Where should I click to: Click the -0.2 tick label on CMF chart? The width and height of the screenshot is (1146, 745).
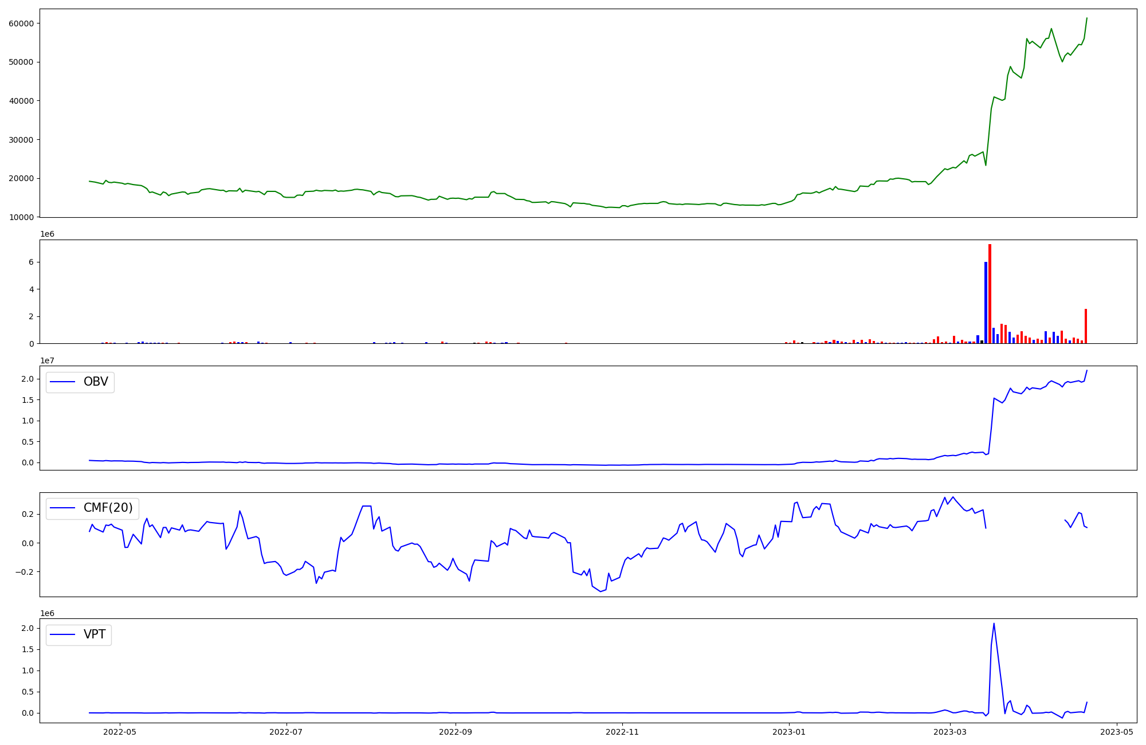[x=23, y=572]
